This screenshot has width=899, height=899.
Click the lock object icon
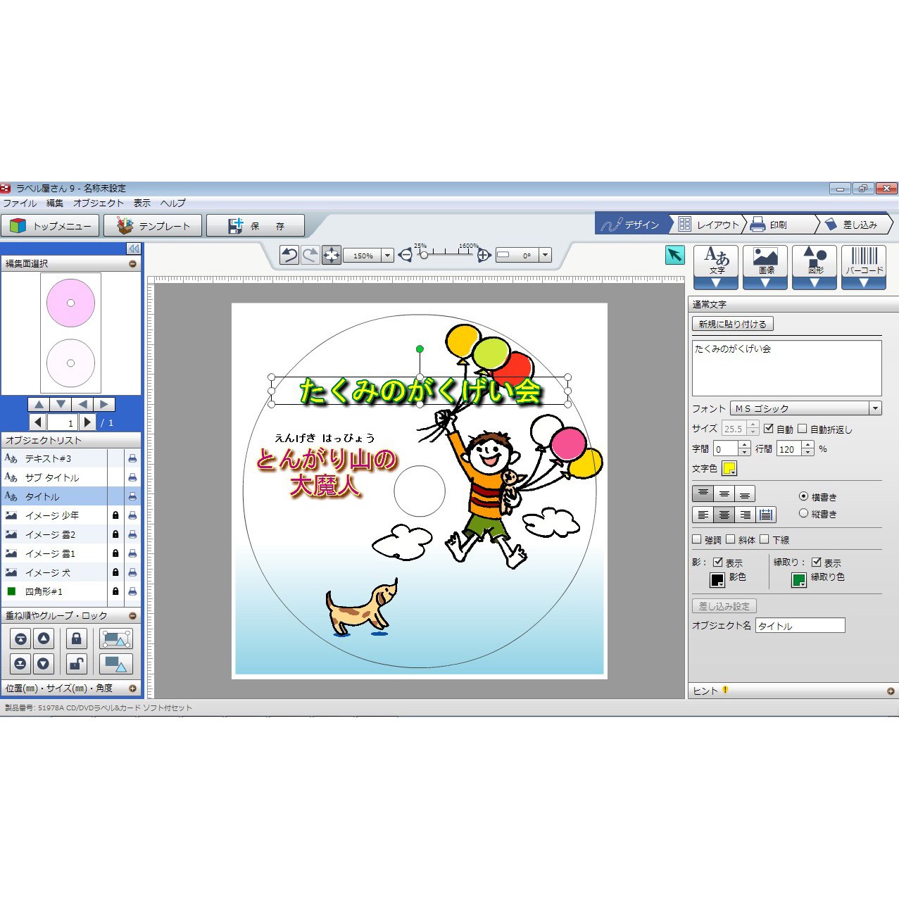[x=76, y=639]
